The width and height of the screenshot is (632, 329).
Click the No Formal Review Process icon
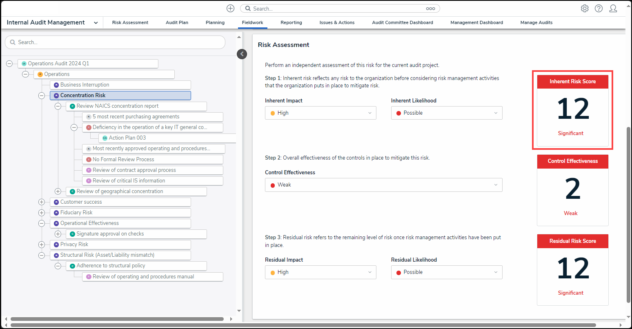pyautogui.click(x=89, y=160)
